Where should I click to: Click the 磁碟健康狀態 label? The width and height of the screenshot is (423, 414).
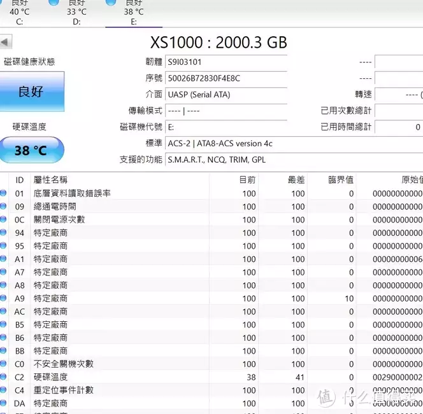click(x=29, y=62)
